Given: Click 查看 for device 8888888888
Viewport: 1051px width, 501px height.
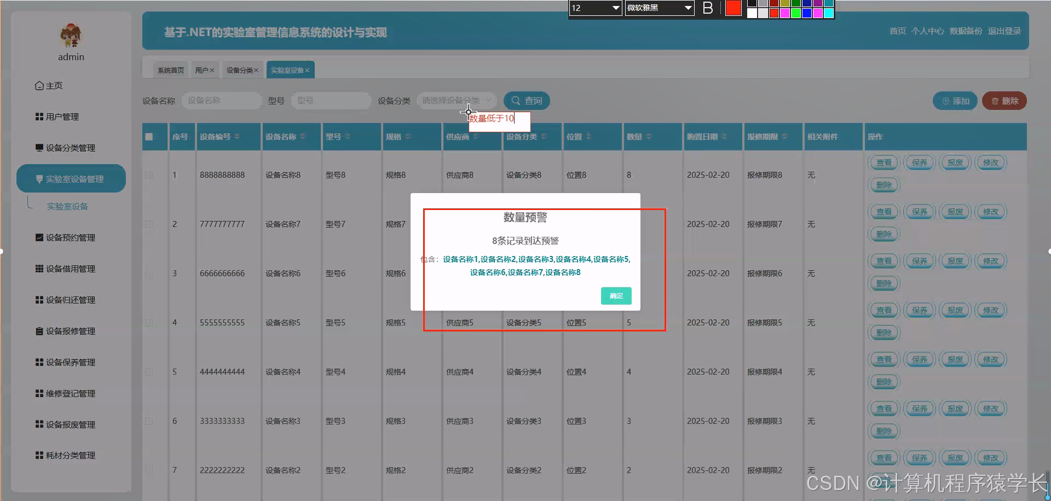Looking at the screenshot, I should click(884, 162).
